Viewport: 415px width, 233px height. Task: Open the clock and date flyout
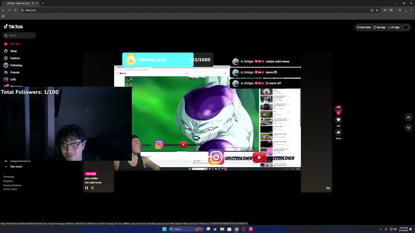404,229
